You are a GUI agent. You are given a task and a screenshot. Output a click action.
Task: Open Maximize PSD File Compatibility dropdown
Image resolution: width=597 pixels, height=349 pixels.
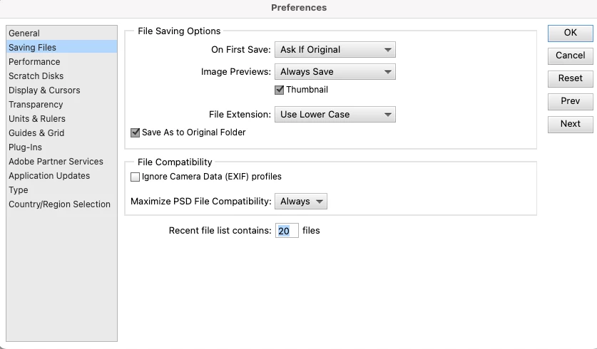click(300, 202)
